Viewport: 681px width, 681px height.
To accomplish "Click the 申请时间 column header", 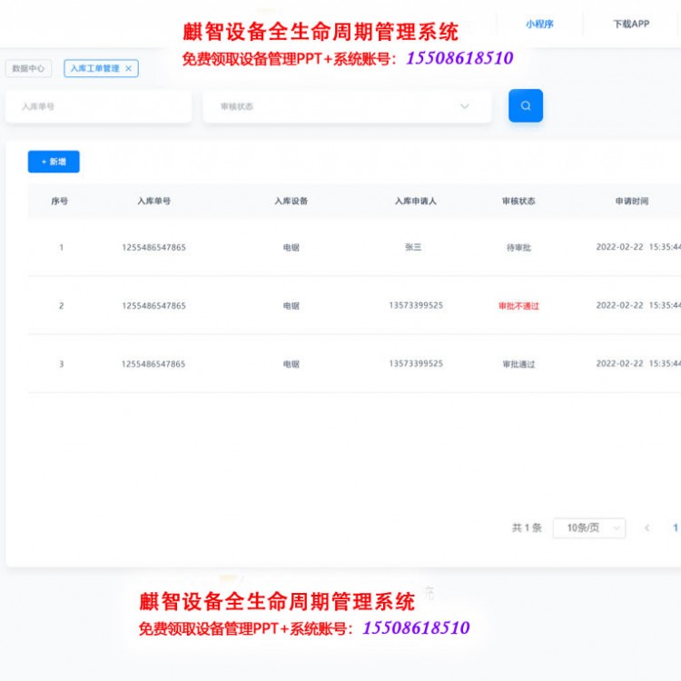I will 631,201.
